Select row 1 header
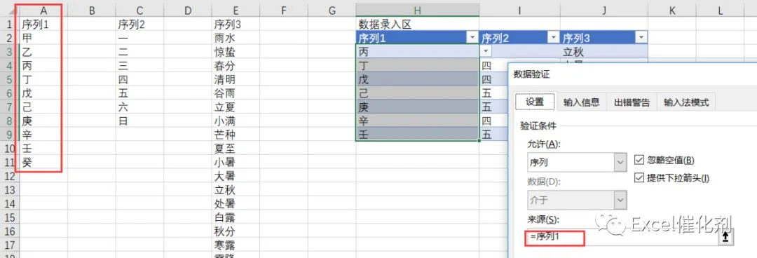757x258 pixels. click(9, 24)
